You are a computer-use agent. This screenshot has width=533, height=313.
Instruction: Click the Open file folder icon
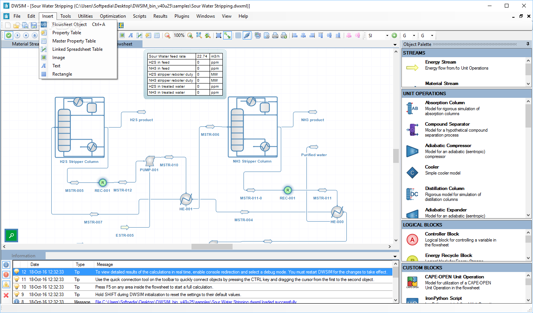[17, 25]
